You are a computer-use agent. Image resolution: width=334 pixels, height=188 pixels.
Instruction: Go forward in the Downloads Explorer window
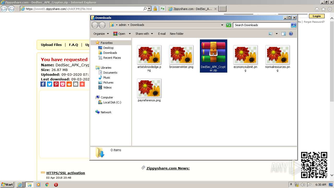point(102,25)
